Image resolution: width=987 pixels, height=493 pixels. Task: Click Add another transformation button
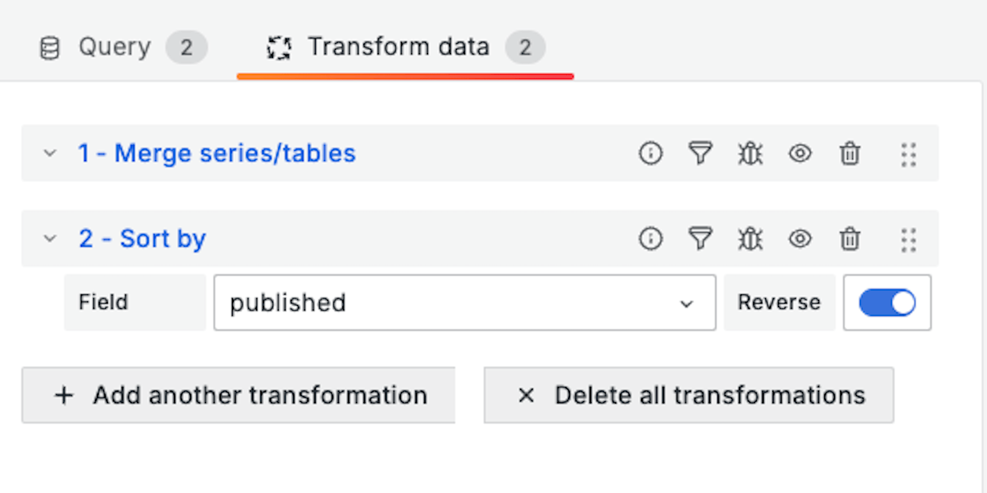[x=238, y=395]
